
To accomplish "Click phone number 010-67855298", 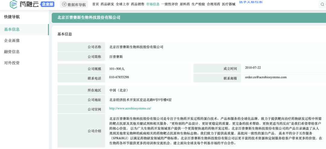I will coord(119,77).
